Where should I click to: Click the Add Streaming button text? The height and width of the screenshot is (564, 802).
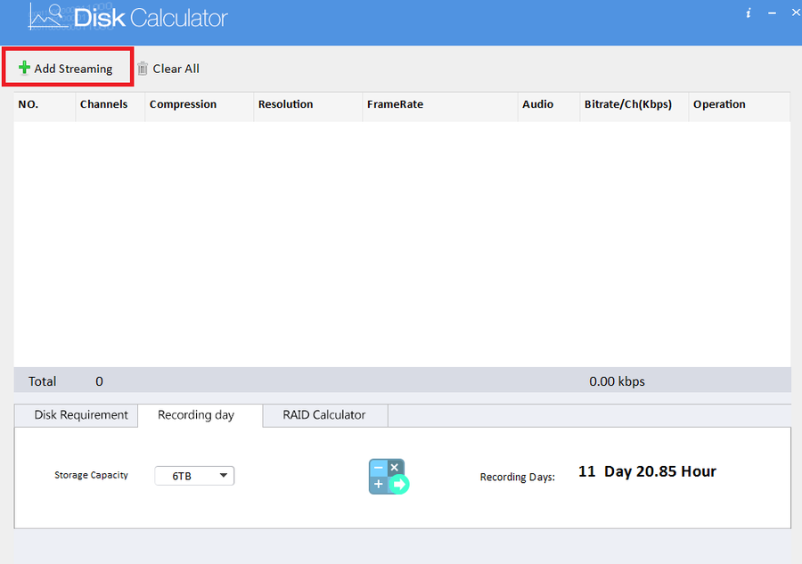[73, 69]
